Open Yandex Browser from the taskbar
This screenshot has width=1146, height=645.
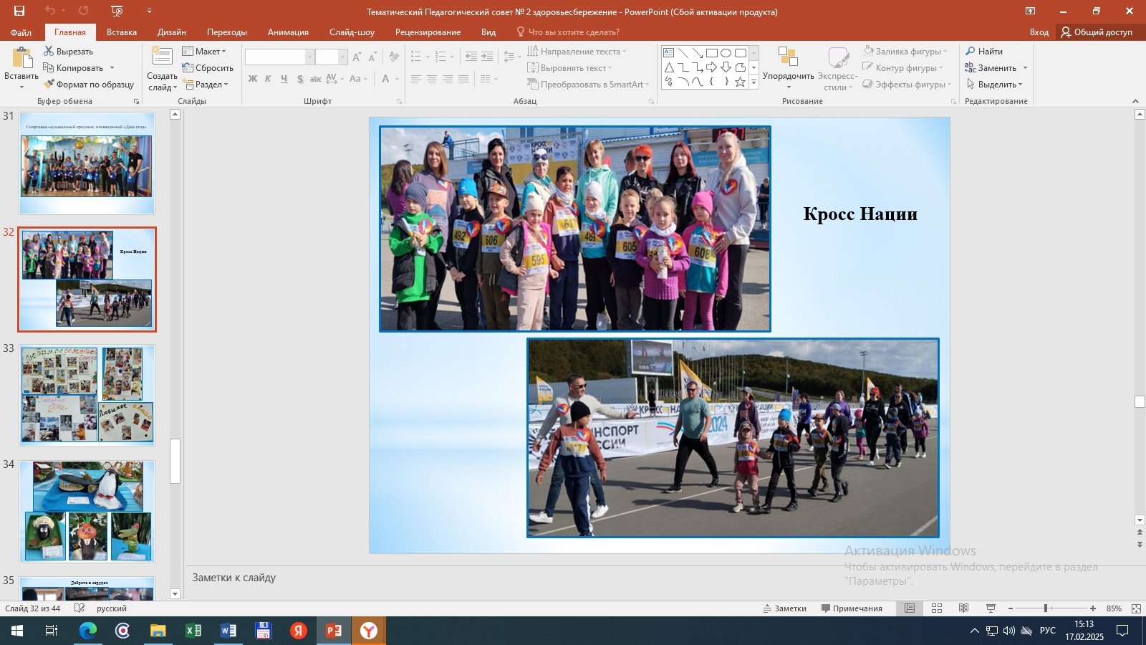[369, 631]
